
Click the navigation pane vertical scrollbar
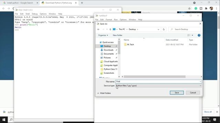pyautogui.click(x=119, y=47)
